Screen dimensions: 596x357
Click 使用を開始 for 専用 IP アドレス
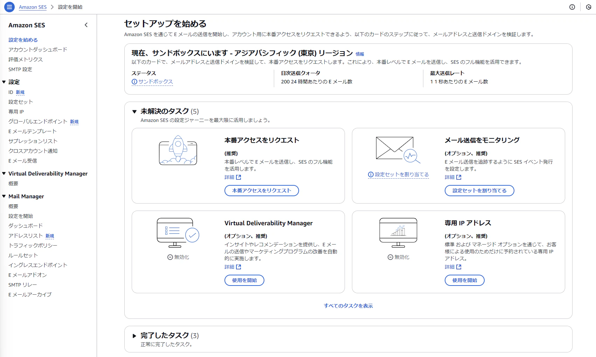tap(465, 280)
